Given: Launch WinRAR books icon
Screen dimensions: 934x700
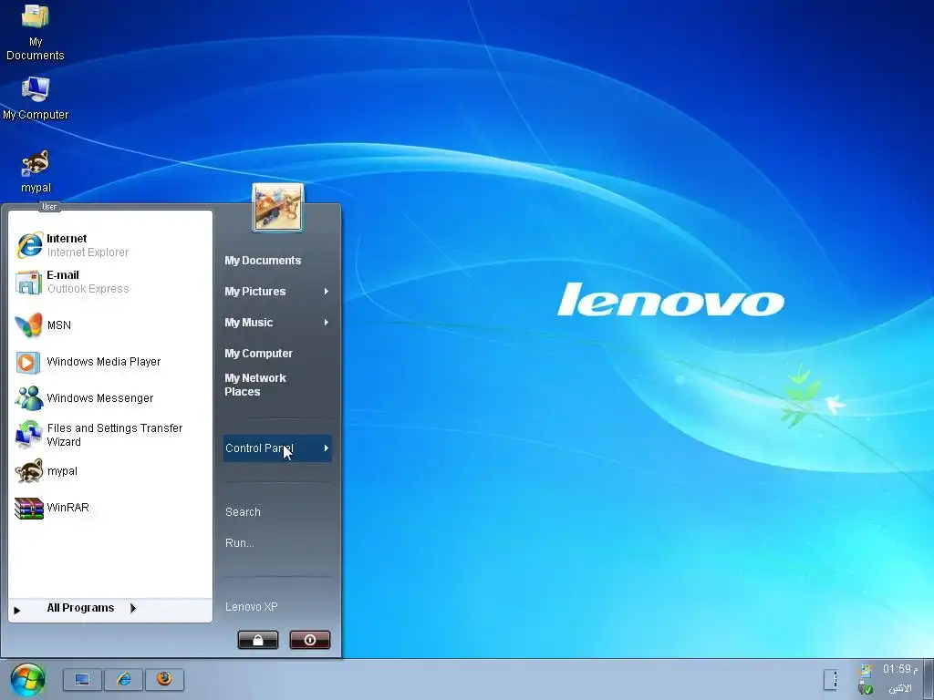Looking at the screenshot, I should point(29,508).
